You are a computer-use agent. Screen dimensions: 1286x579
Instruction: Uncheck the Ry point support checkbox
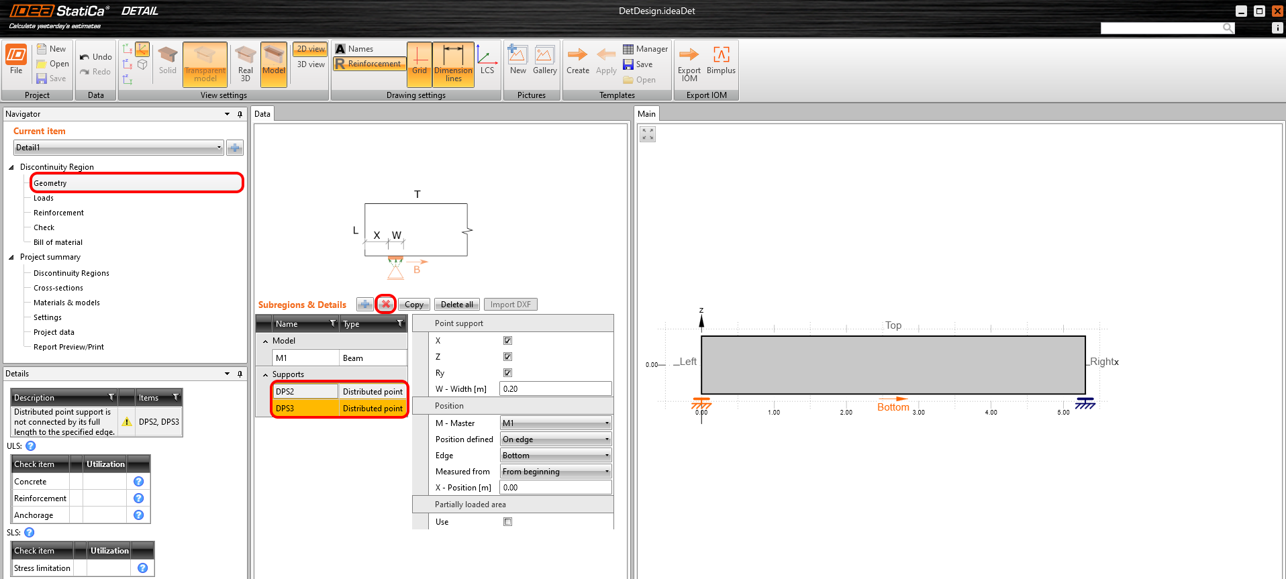[x=507, y=373]
